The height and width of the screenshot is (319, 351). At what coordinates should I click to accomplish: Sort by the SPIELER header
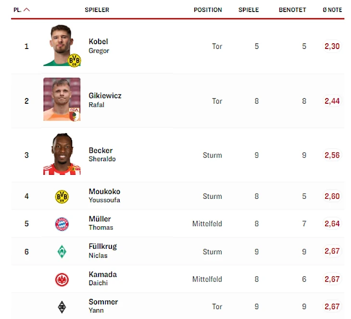pos(97,10)
